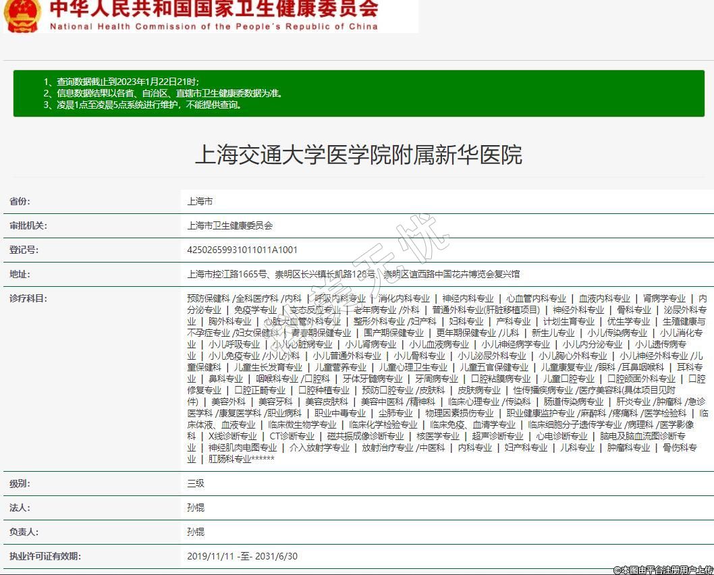This screenshot has height=575, width=714.
Task: Click the 诊疗科目 field label
Action: [x=28, y=298]
